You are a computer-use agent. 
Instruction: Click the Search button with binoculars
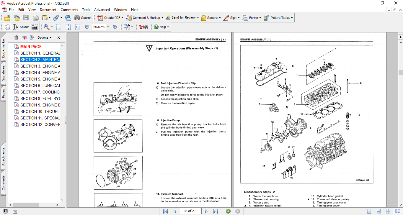[83, 18]
